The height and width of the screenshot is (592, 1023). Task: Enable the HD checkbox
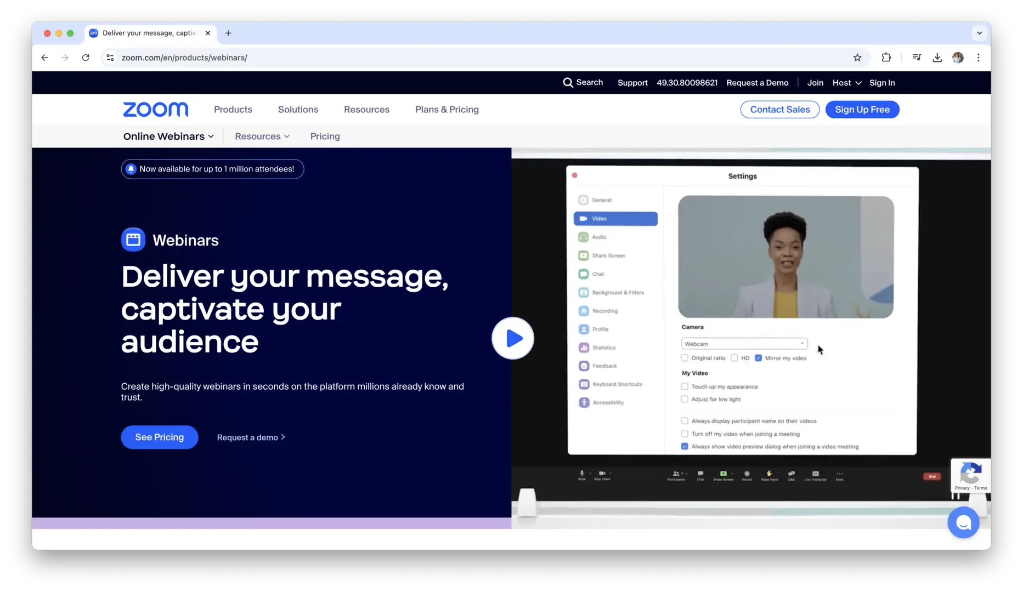click(734, 358)
